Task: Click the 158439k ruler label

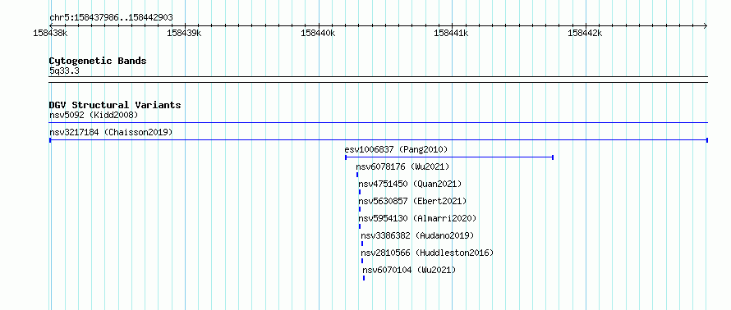Action: [x=184, y=34]
